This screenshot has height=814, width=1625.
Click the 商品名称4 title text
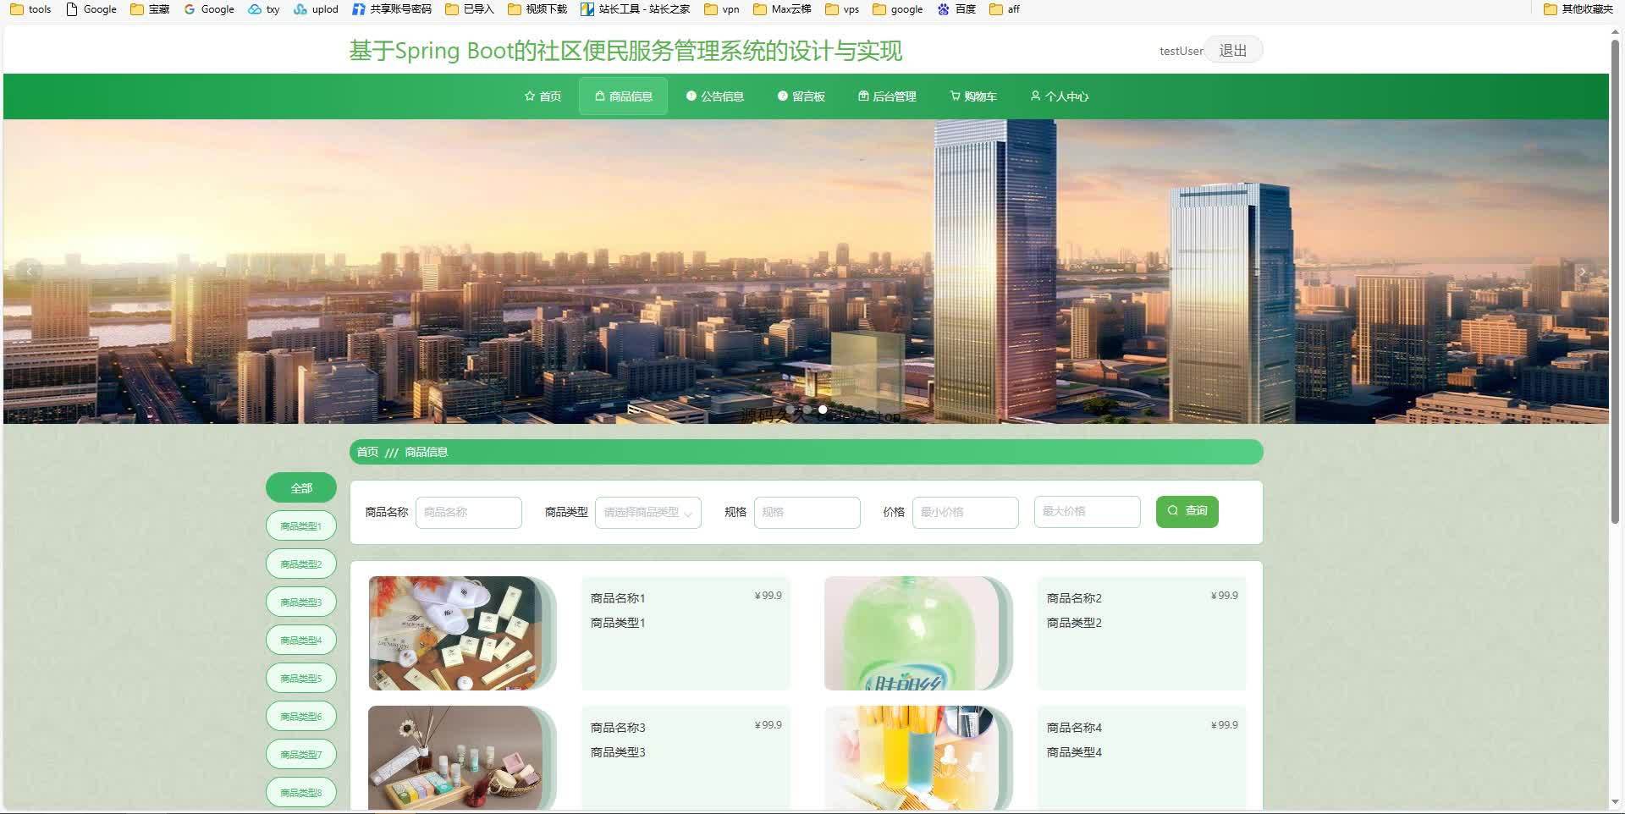[x=1074, y=728]
